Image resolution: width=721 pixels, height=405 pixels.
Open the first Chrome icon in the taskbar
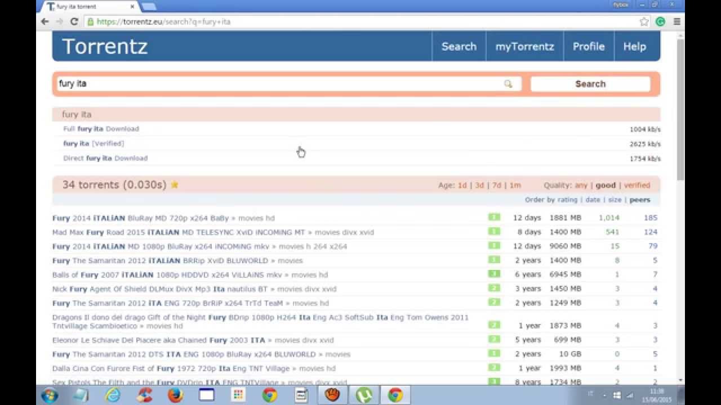(x=270, y=395)
